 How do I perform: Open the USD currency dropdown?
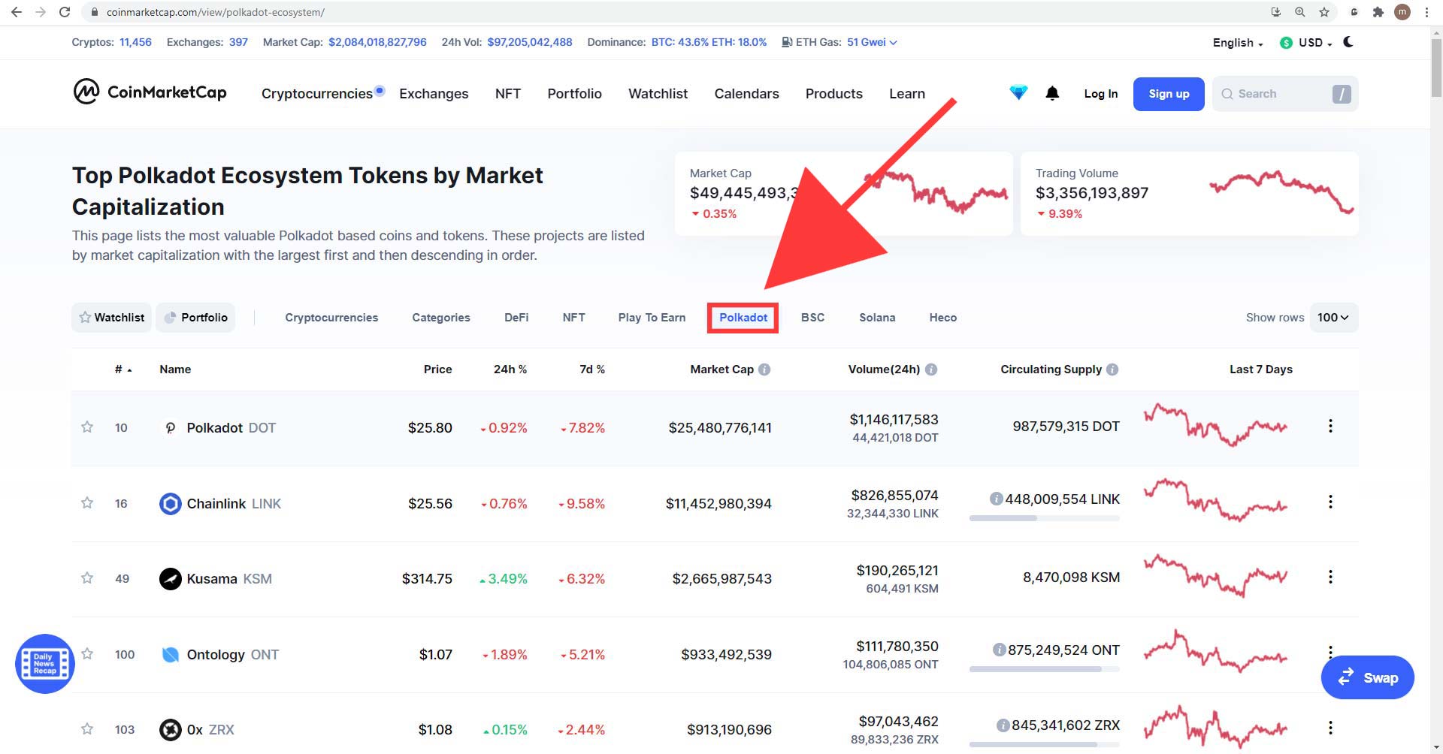click(1306, 43)
